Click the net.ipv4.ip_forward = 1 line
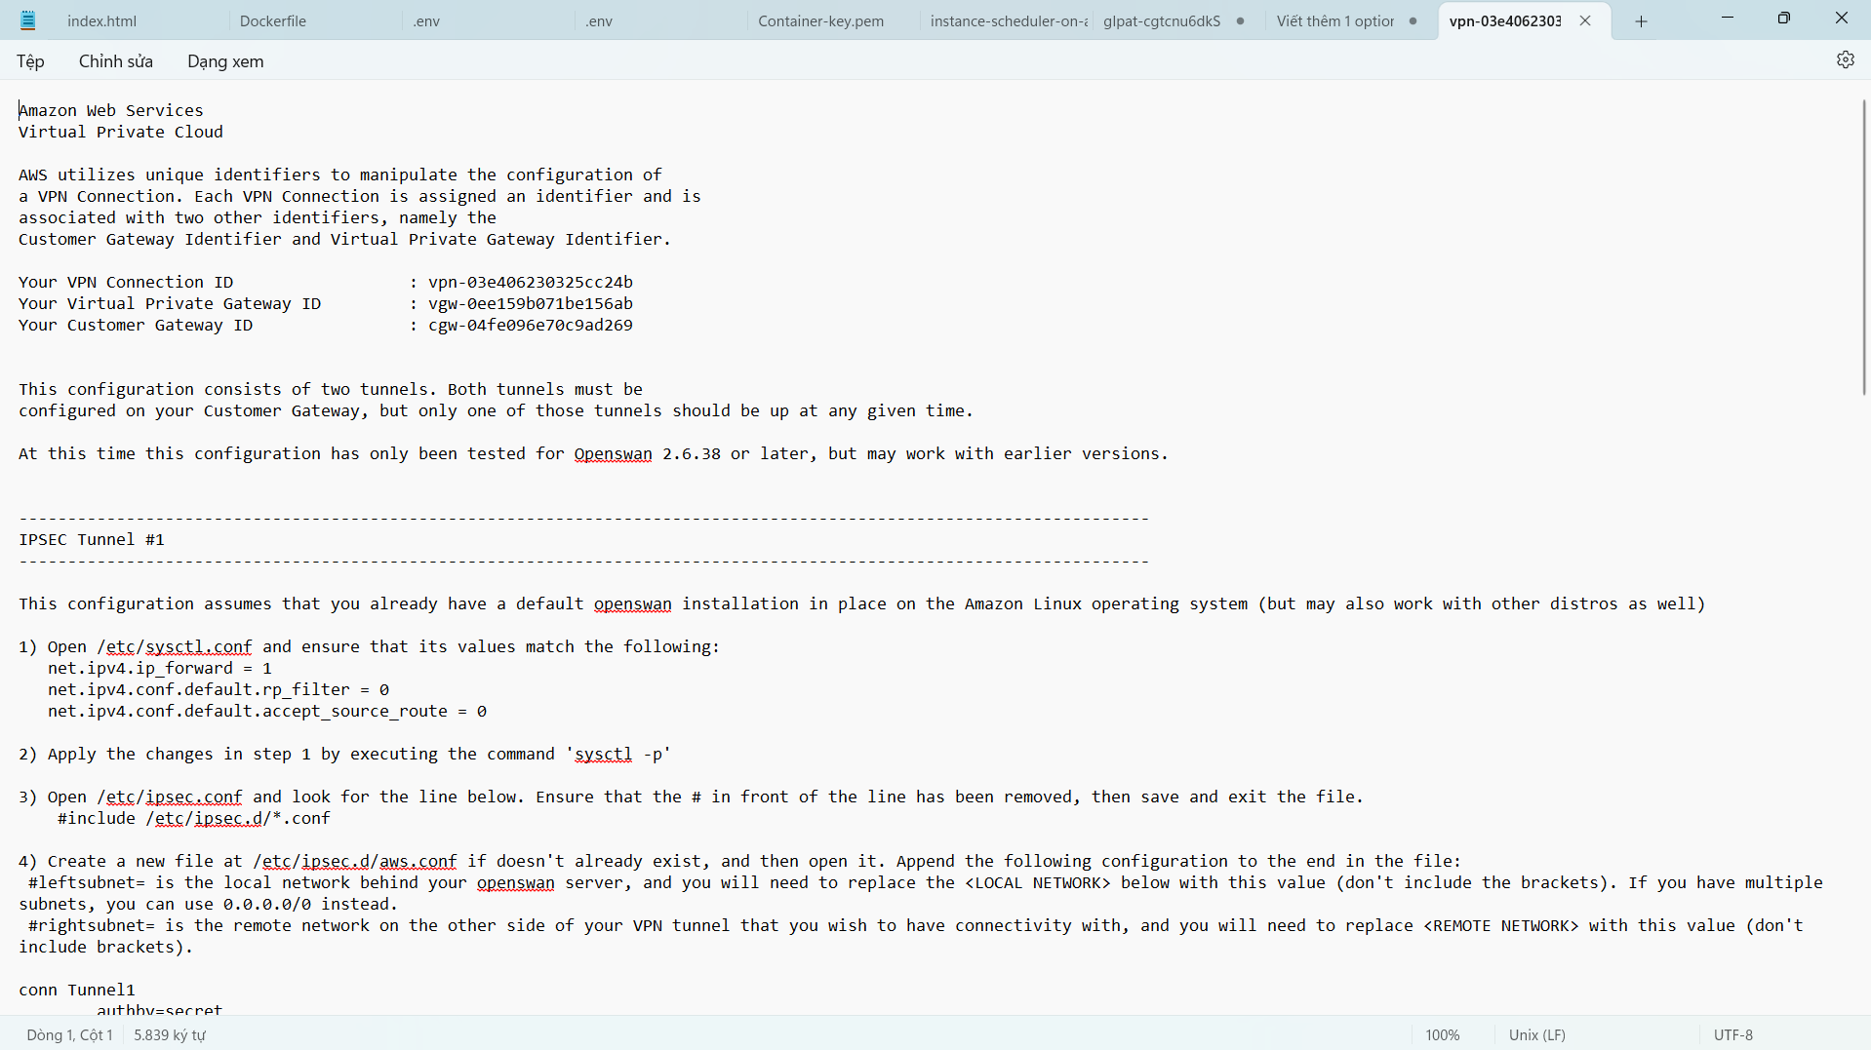 click(x=160, y=668)
